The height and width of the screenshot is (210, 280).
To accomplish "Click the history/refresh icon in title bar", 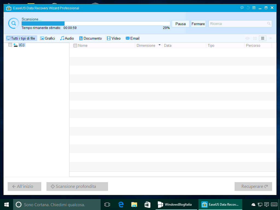I will pyautogui.click(x=248, y=8).
